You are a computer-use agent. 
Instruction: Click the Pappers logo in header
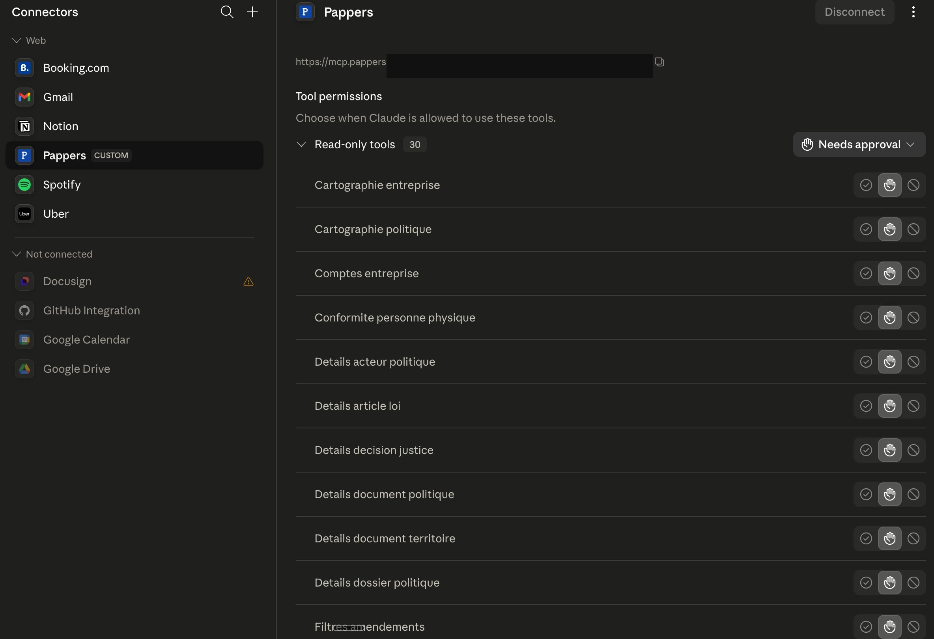pos(305,12)
